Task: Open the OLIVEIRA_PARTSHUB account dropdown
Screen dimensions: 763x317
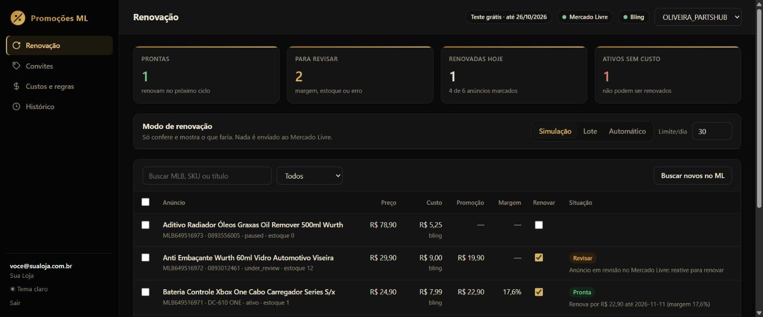Action: (698, 17)
